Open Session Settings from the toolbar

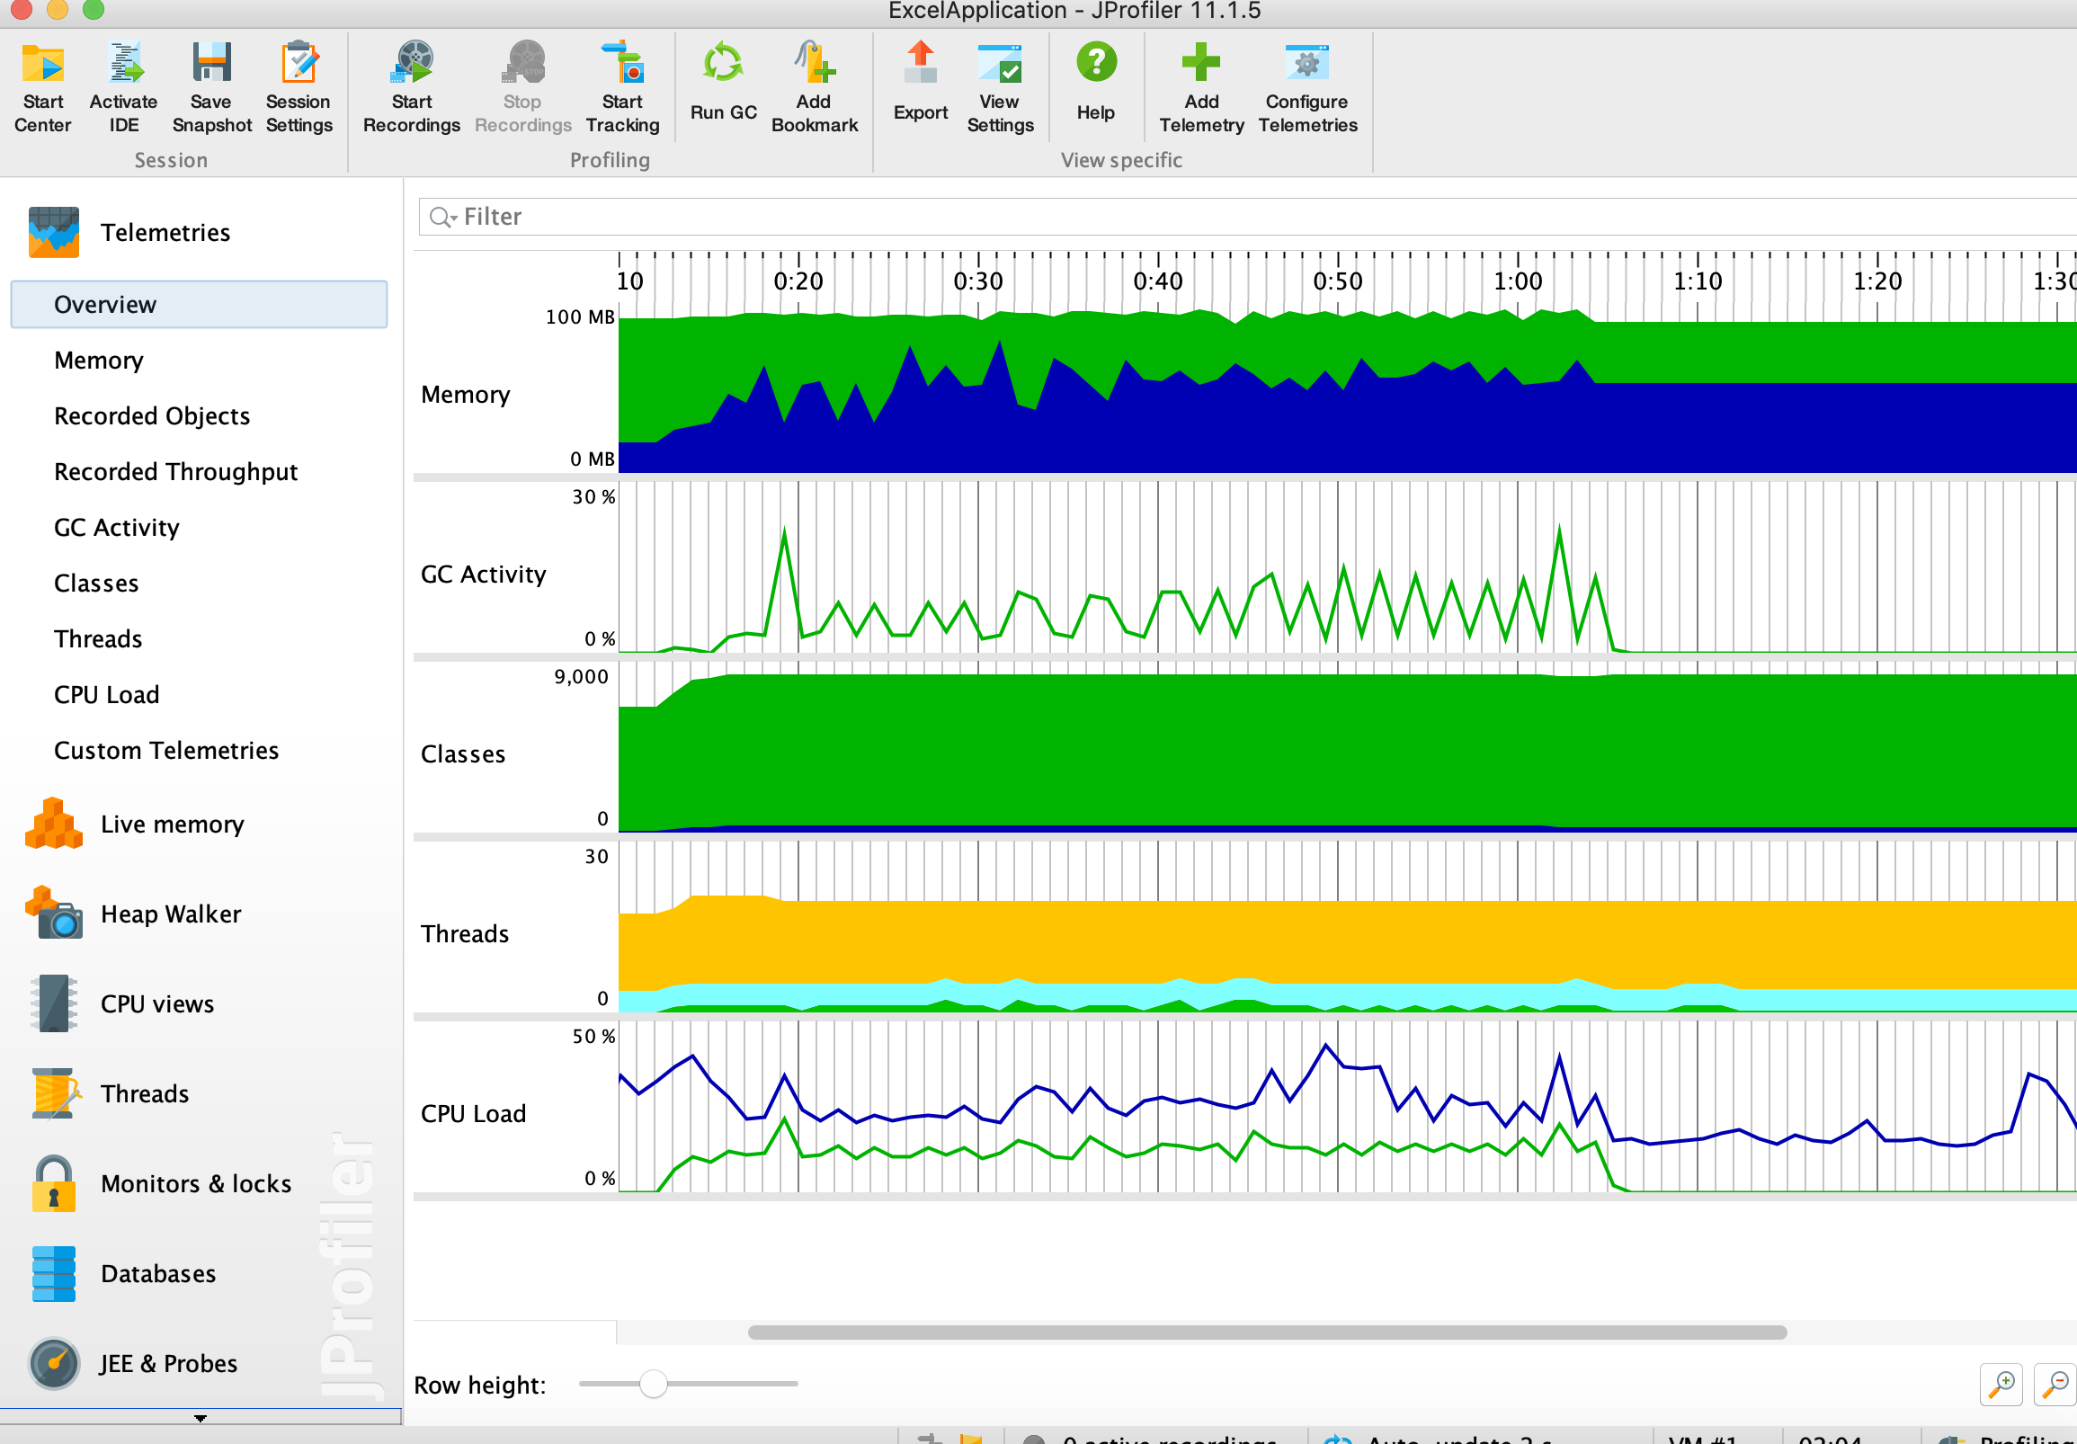(299, 63)
